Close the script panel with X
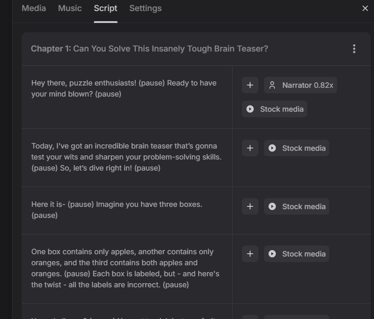Screen dimensions: 374x319 365,8
